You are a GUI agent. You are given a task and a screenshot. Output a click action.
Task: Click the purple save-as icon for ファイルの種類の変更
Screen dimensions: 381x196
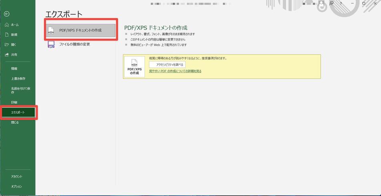point(51,44)
